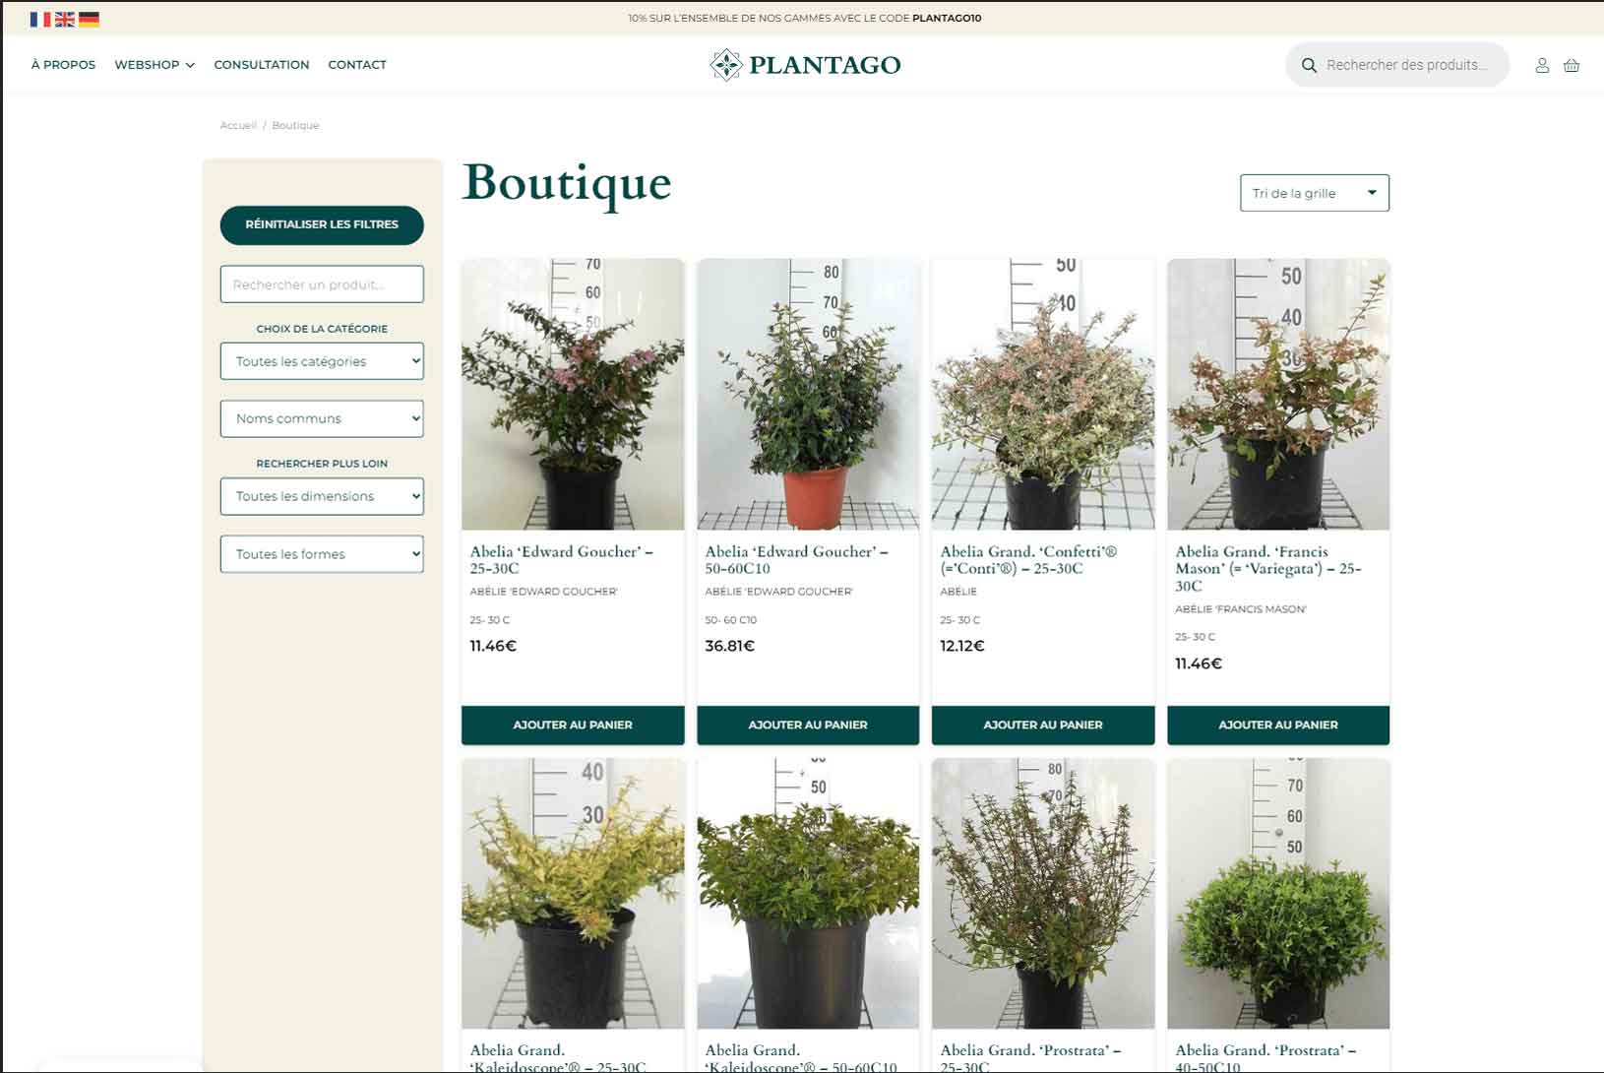Open Abelia 'Edward Goucher' – 50-60C10 title link

click(x=797, y=560)
